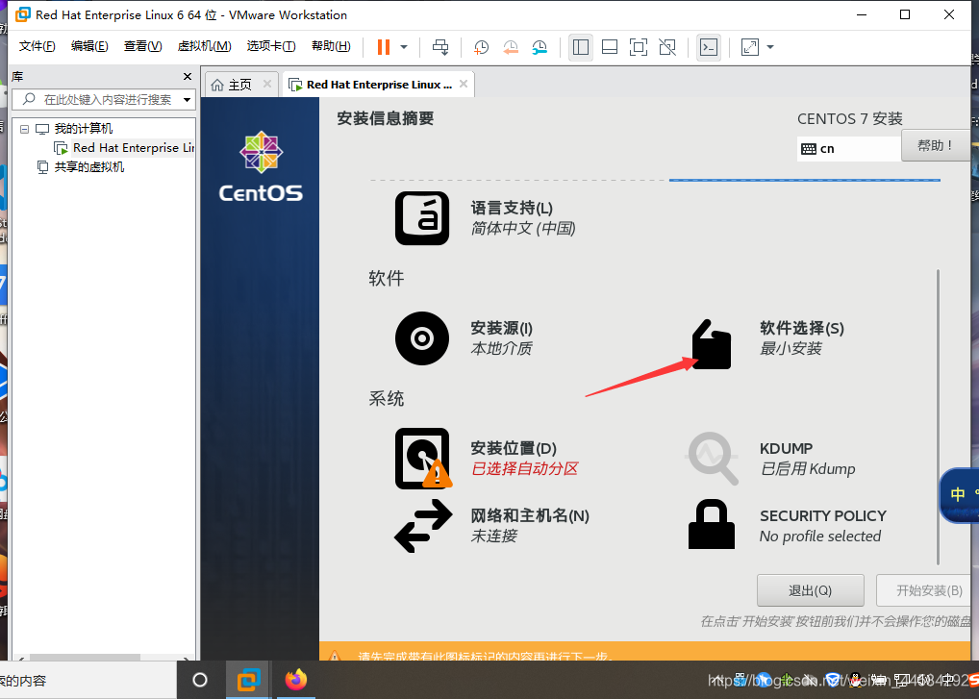The height and width of the screenshot is (699, 979).
Task: Select 共享的虚拟机 in the library tree
Action: (x=88, y=167)
